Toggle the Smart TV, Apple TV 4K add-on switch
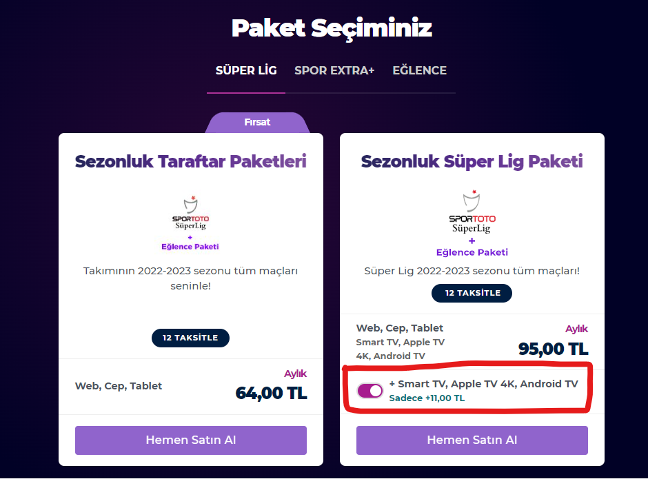This screenshot has width=648, height=479. 370,391
